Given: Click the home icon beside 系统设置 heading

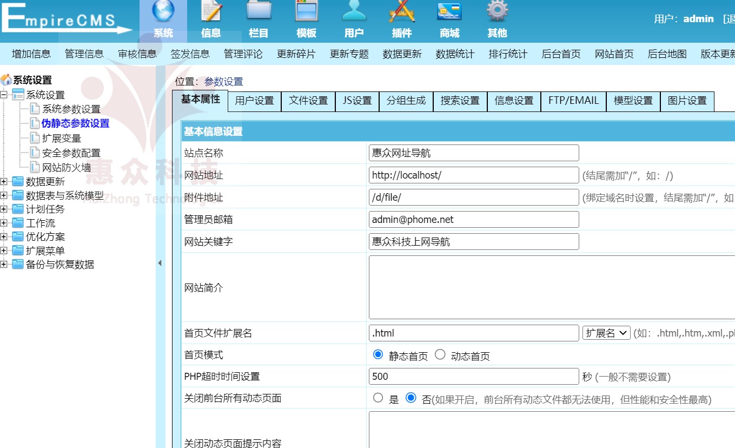Looking at the screenshot, I should coord(6,80).
